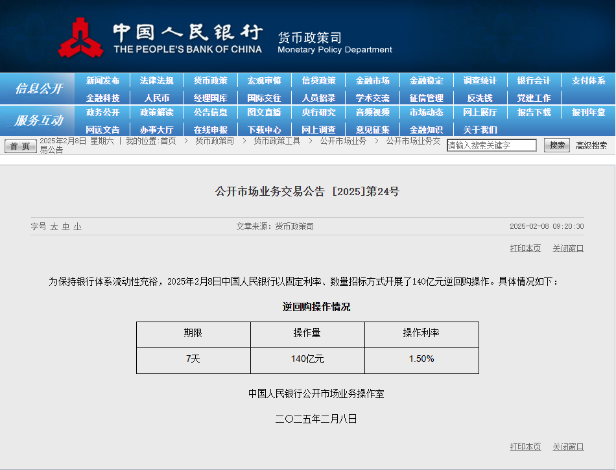This screenshot has width=616, height=470.
Task: Click the 搜索 search button
Action: [x=556, y=145]
